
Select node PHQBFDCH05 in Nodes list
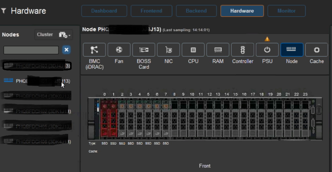click(x=37, y=126)
